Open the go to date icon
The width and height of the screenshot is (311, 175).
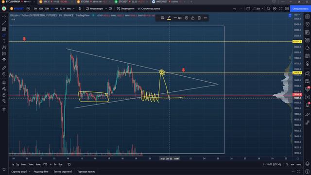coord(69,164)
